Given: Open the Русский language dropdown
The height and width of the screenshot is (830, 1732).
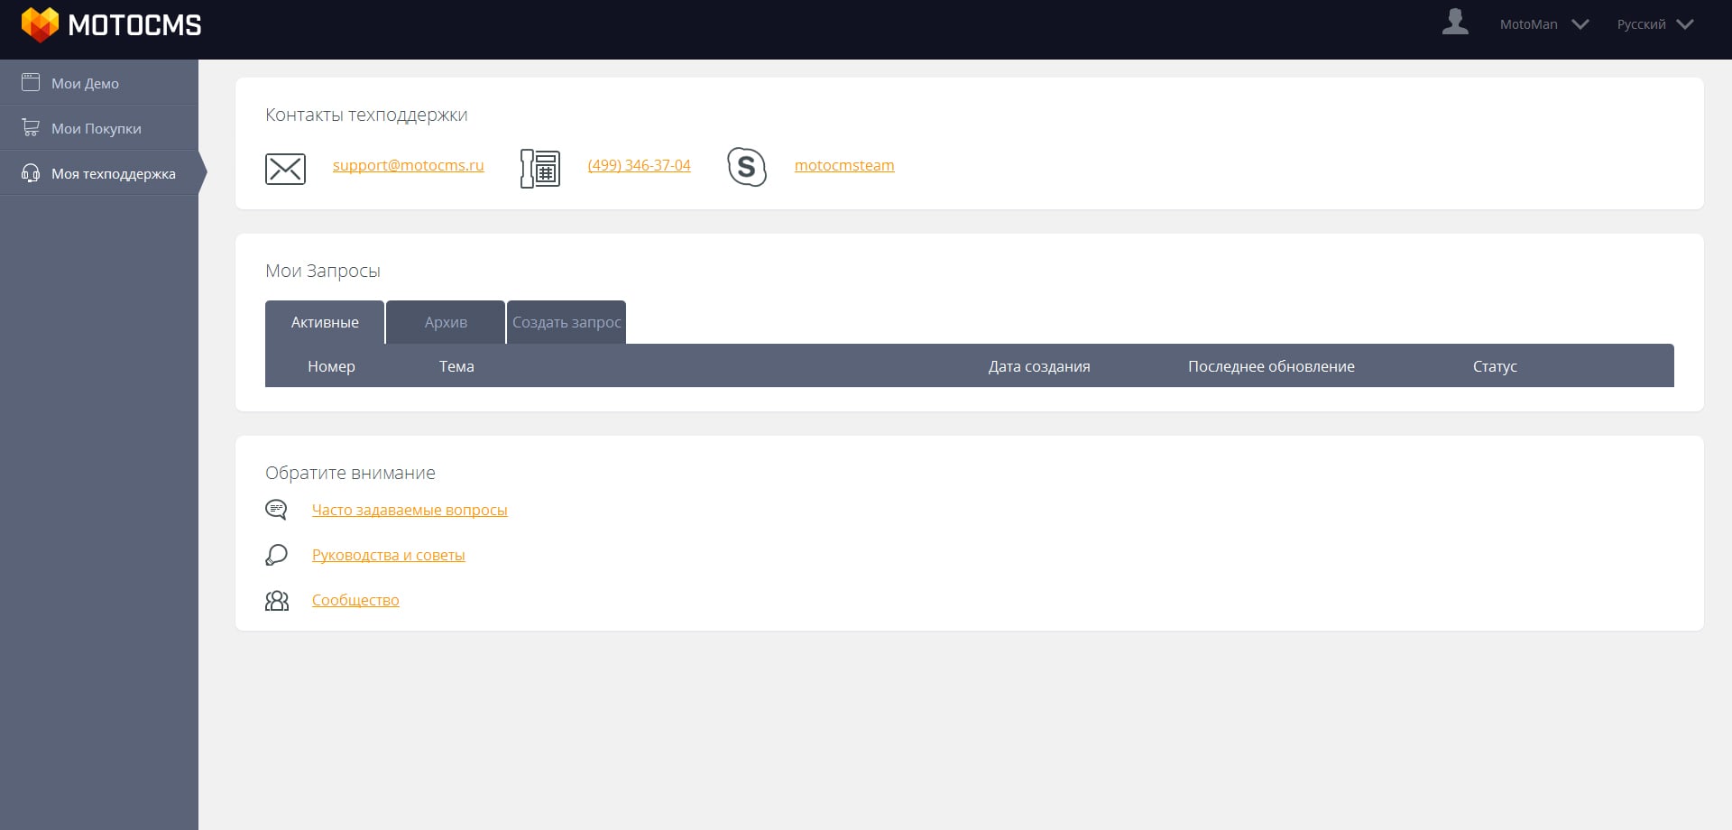Looking at the screenshot, I should (1654, 24).
